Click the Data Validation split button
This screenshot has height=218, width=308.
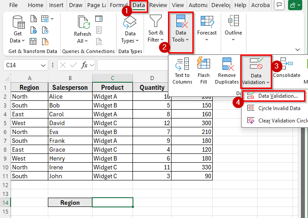(x=256, y=71)
